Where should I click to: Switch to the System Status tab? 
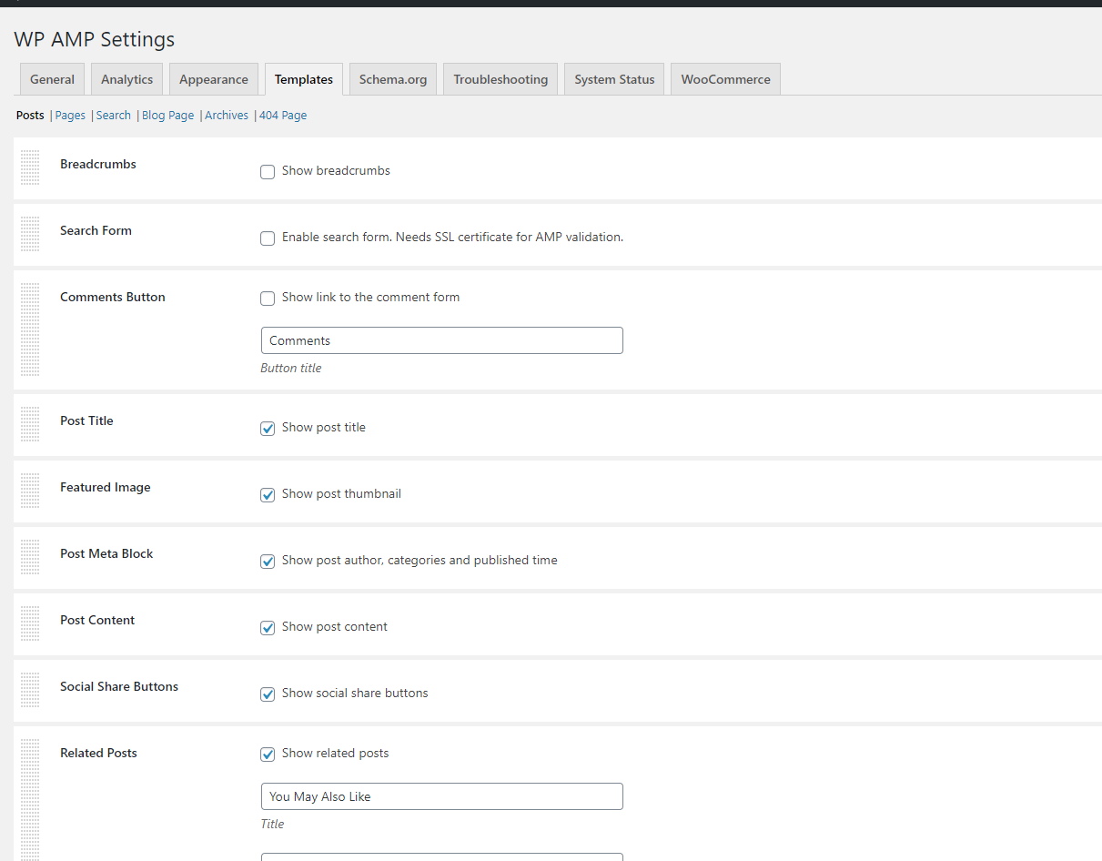[x=614, y=79]
